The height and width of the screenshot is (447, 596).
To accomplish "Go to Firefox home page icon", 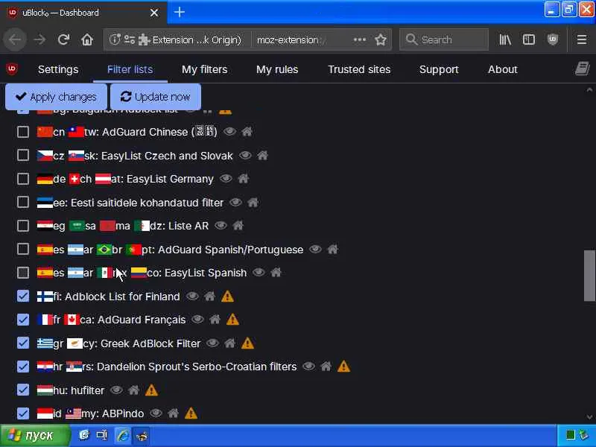I will (87, 39).
